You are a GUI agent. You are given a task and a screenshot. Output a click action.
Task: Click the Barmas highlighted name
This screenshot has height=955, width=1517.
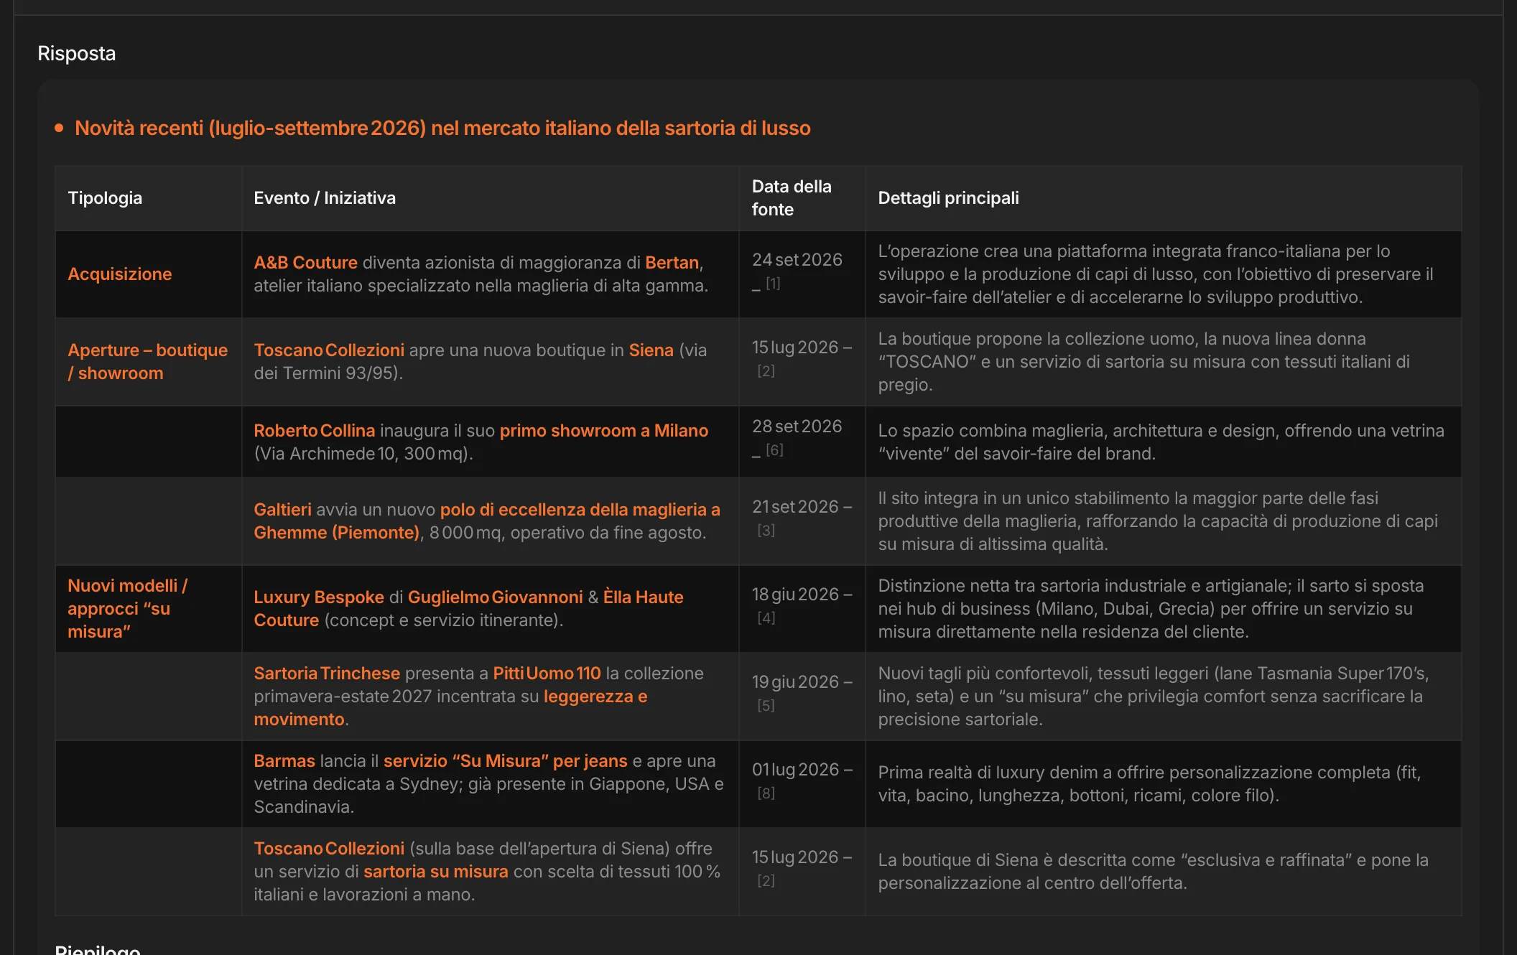[x=284, y=761]
